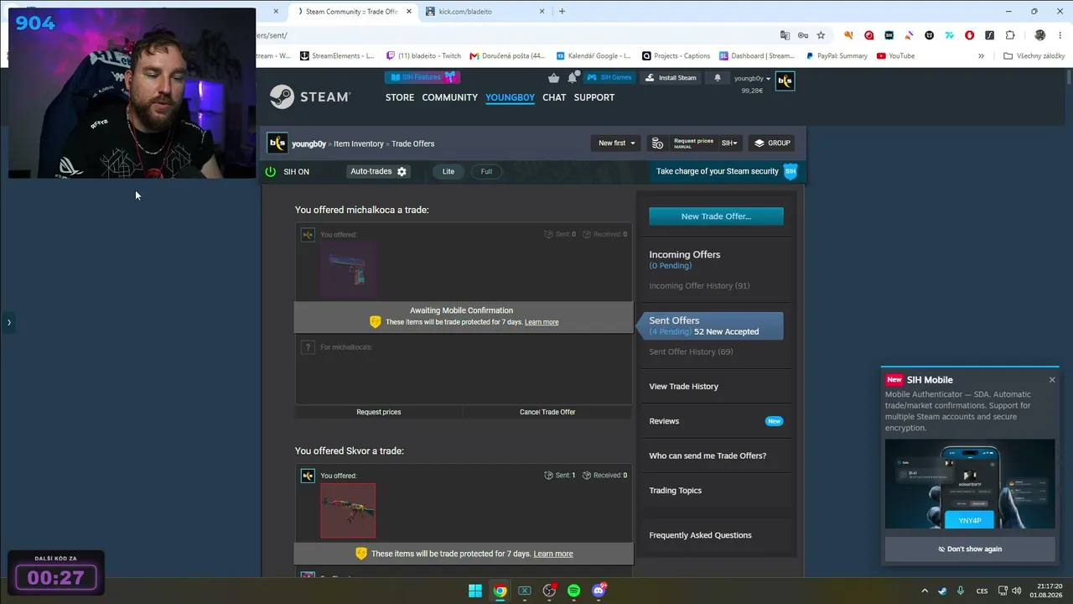This screenshot has width=1073, height=604.
Task: Go to Item Inventory breadcrumb
Action: pos(359,143)
